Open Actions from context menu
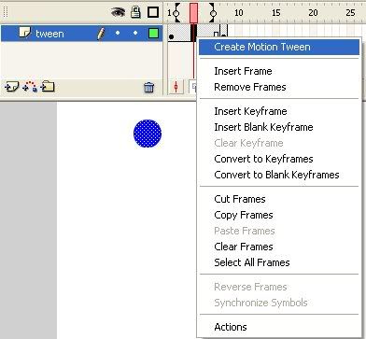The width and height of the screenshot is (366, 339). (231, 327)
